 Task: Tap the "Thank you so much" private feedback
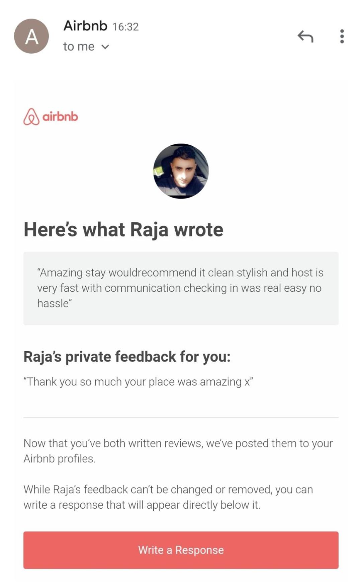138,382
